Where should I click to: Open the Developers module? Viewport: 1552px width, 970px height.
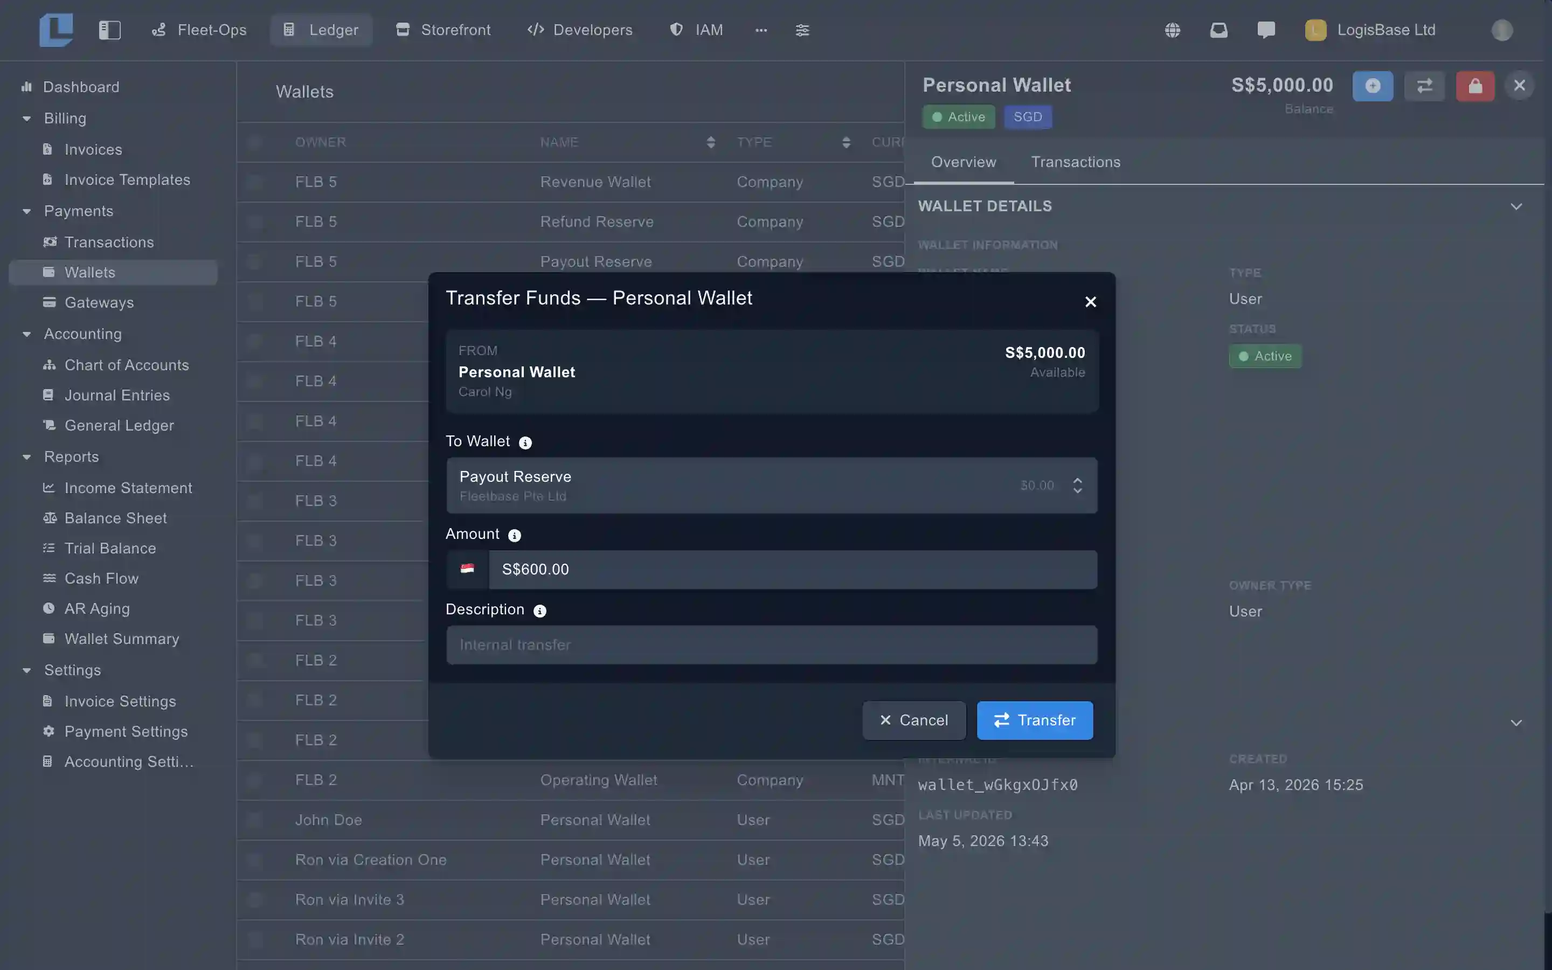(580, 30)
